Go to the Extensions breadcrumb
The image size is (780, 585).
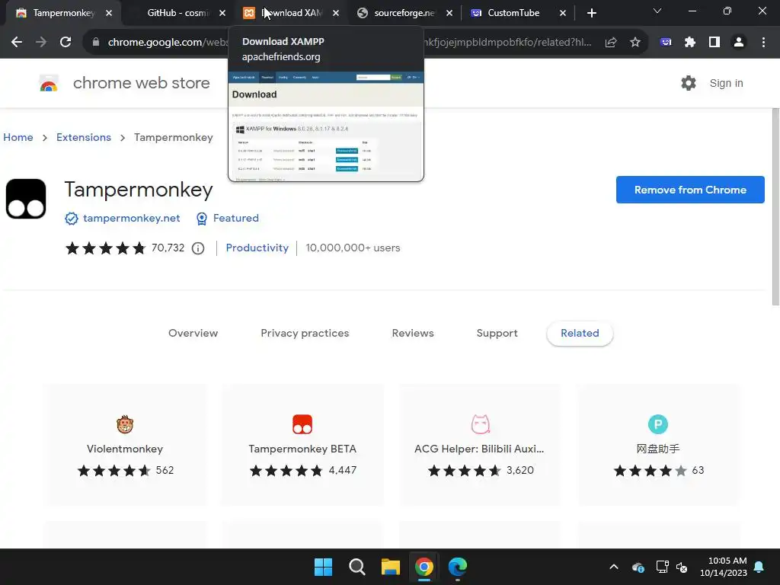[x=84, y=137]
